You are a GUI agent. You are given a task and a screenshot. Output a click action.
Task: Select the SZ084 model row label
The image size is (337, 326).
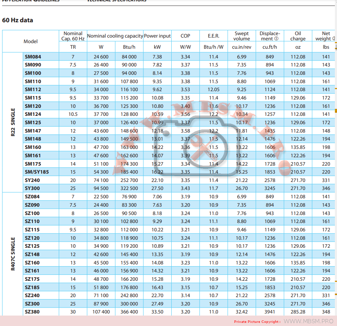[32, 197]
